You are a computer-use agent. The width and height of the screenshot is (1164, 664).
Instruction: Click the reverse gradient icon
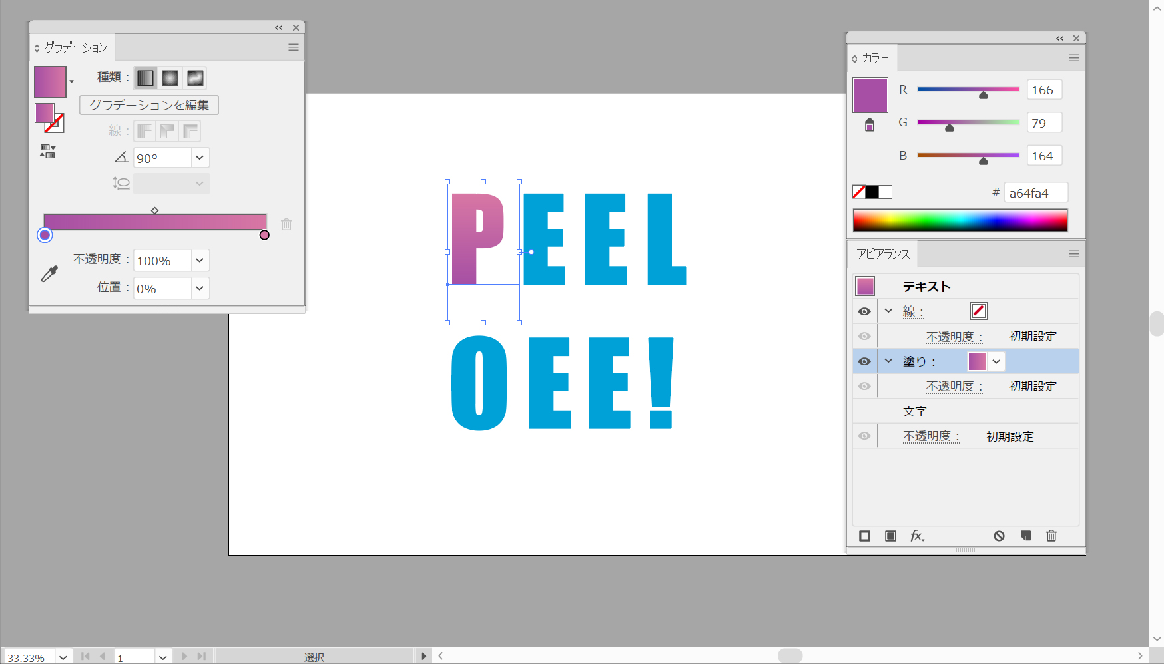click(x=47, y=152)
